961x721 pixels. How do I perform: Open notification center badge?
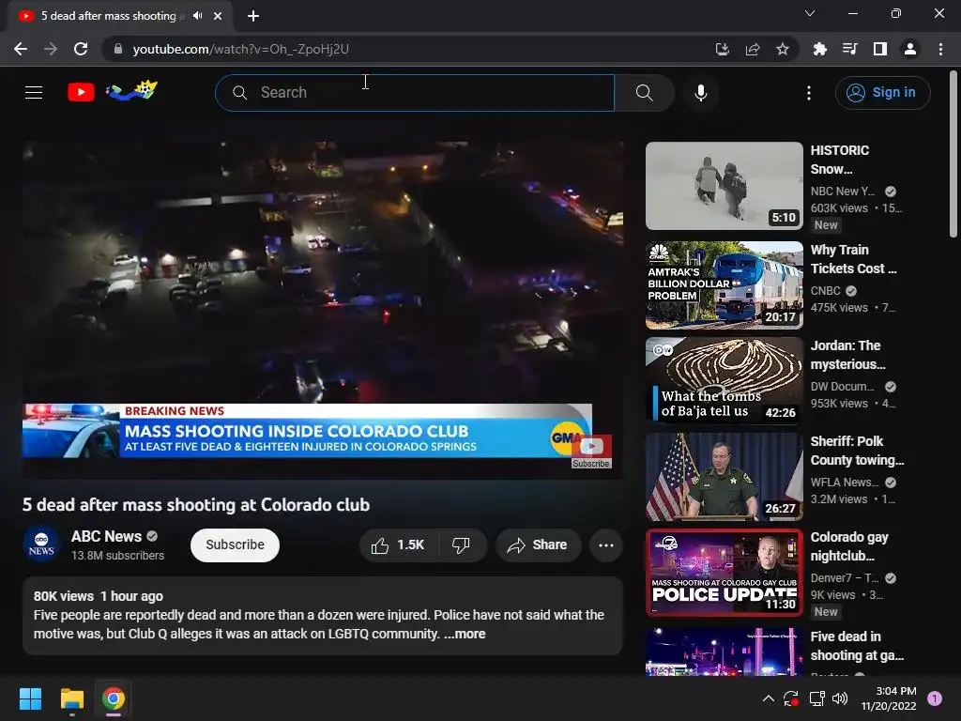[x=934, y=698]
